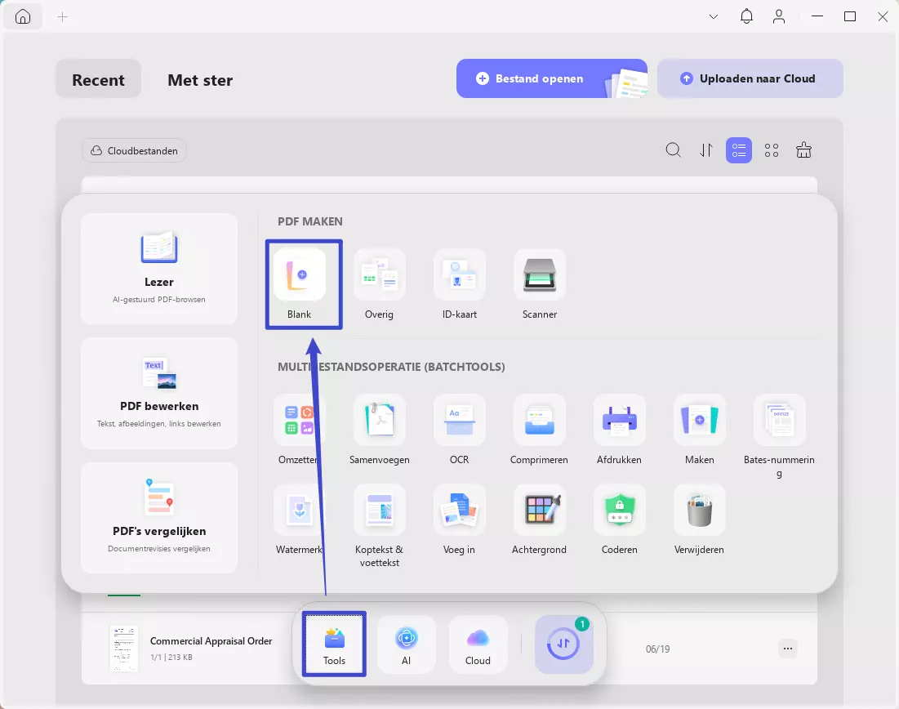
Task: Open the PDF bewerken card
Action: coord(159,393)
